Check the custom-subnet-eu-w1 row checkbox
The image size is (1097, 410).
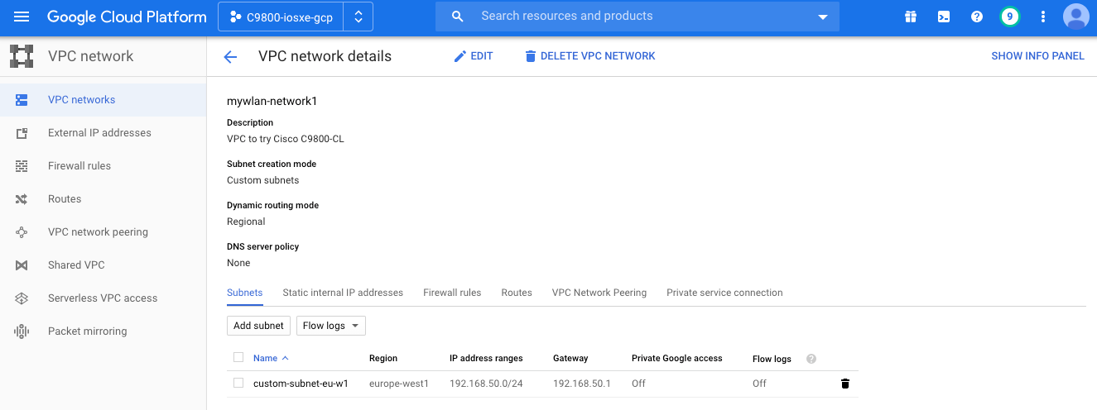click(x=238, y=383)
